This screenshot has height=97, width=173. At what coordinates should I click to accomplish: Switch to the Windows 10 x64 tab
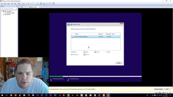[33, 7]
